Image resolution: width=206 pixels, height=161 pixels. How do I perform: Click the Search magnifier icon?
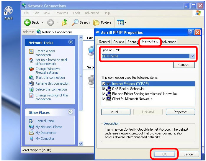coord(75,22)
